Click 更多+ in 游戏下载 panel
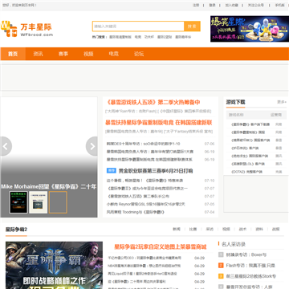The height and width of the screenshot is (289, 289). [282, 102]
